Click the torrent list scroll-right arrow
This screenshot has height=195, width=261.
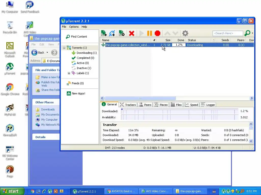tap(252, 98)
